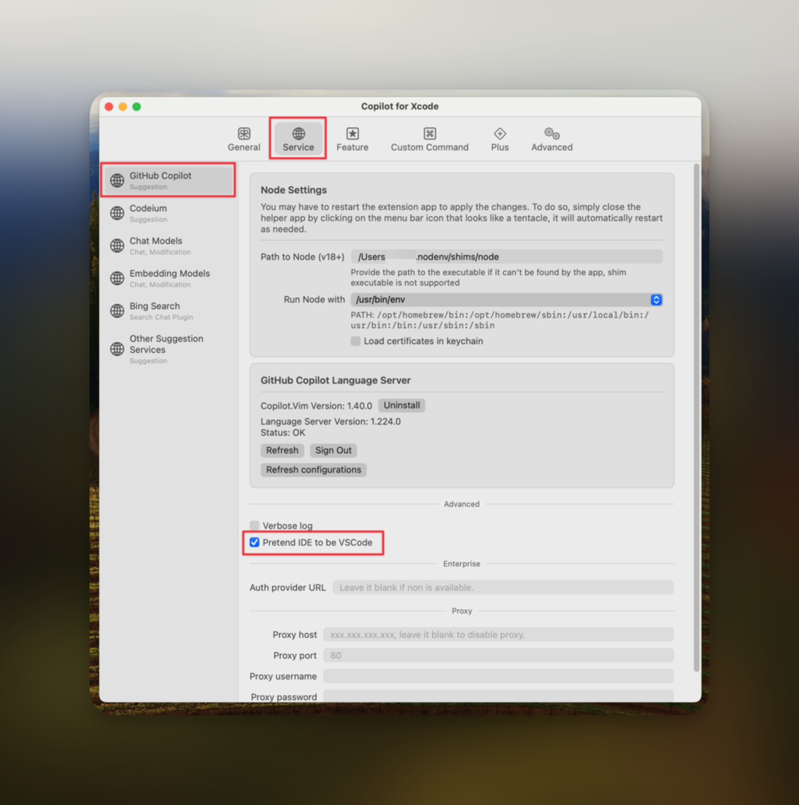Click Language Server Version: 1.224.0 text

coord(330,421)
